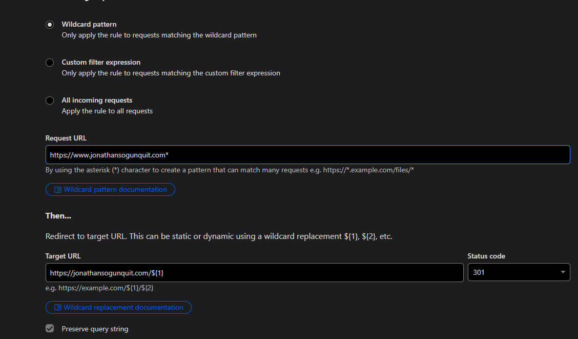This screenshot has width=578, height=339.
Task: Toggle the Preserve query string checkbox
Action: click(50, 329)
